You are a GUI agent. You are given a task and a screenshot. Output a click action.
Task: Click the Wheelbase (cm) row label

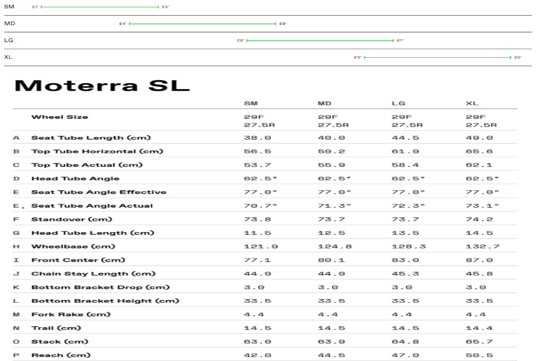[x=74, y=246]
